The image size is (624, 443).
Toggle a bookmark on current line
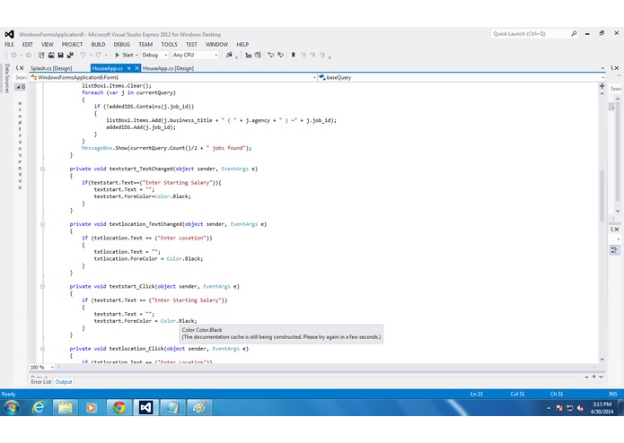[x=294, y=56]
